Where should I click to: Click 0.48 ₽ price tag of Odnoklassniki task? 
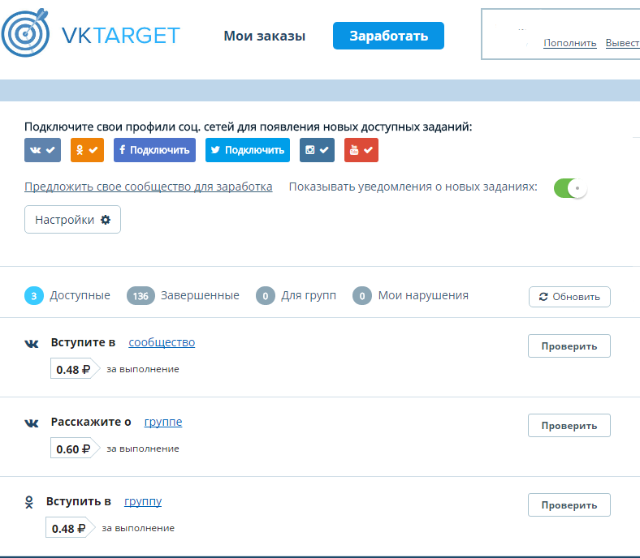tap(70, 527)
